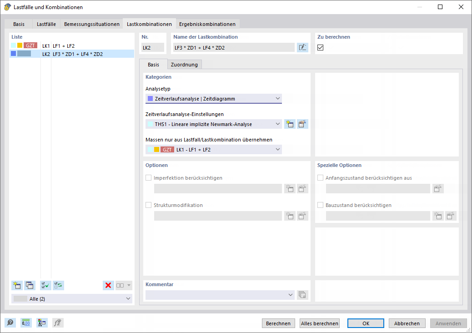This screenshot has width=472, height=333.
Task: Click the edit icon beside the Anfangszustand field
Action: (x=438, y=188)
